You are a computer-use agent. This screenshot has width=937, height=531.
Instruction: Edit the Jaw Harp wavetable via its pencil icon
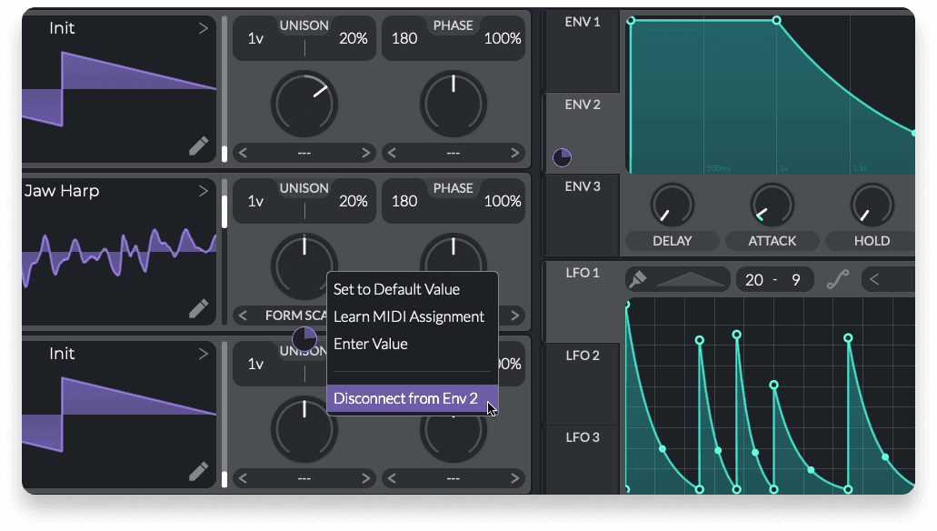pos(199,308)
